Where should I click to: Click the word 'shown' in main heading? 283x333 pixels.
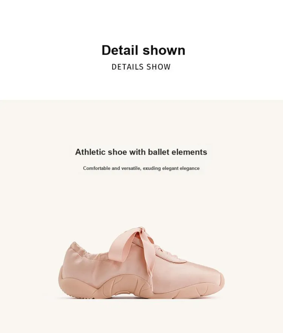(164, 50)
